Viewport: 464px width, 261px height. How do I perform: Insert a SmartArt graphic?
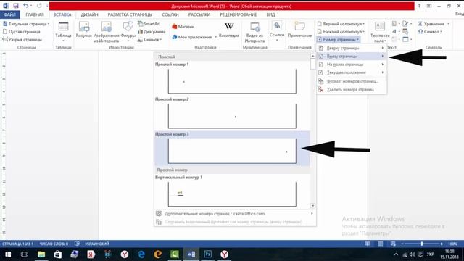coord(149,24)
